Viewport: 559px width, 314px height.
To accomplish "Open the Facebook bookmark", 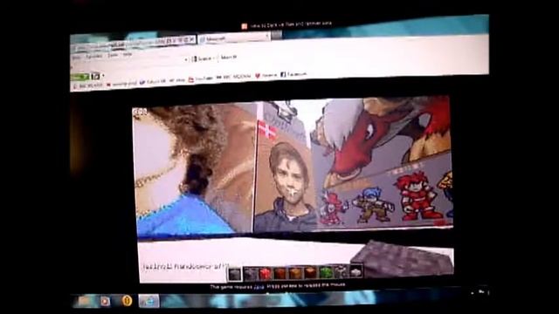I will coord(293,74).
